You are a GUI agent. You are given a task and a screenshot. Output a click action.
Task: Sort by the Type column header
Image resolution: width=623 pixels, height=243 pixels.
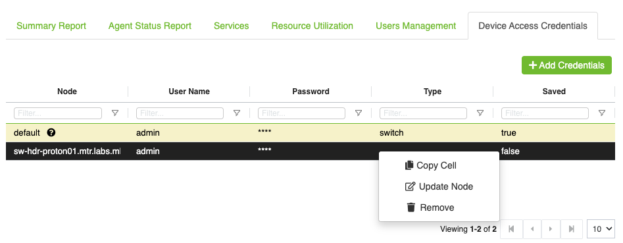[x=432, y=92]
